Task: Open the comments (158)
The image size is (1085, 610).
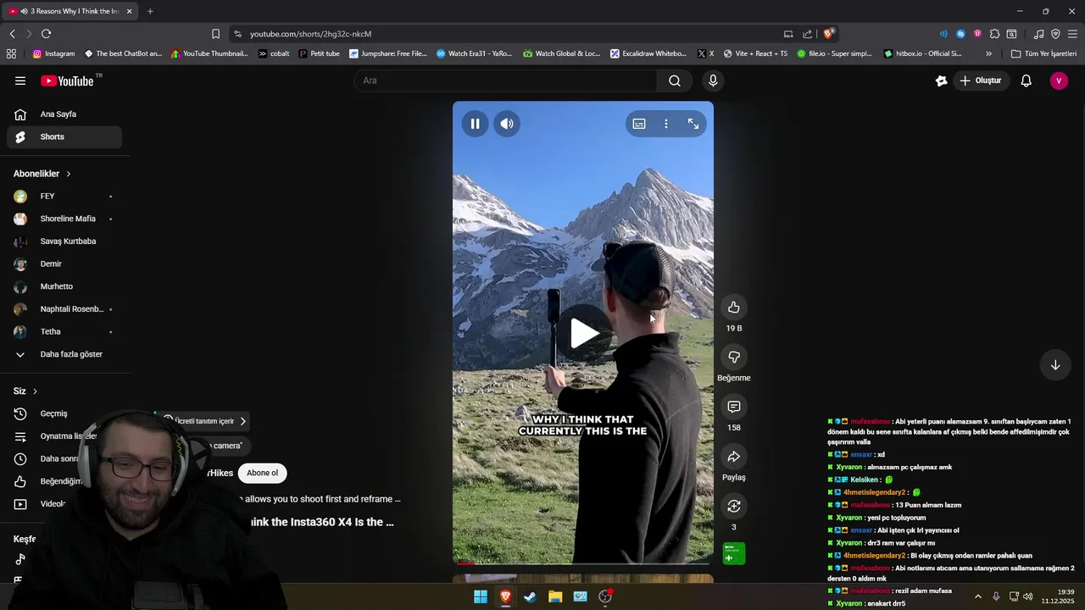Action: [x=734, y=407]
